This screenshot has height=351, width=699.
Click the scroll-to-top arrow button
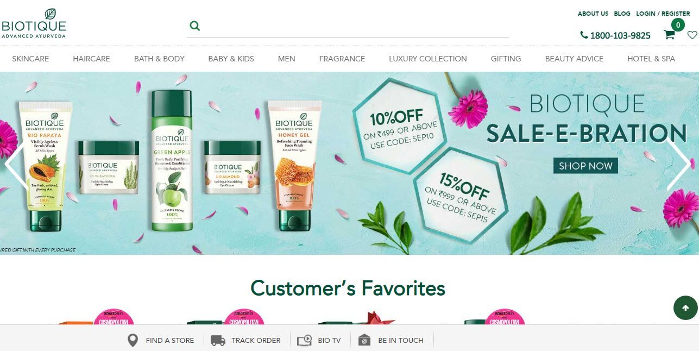coord(685,308)
